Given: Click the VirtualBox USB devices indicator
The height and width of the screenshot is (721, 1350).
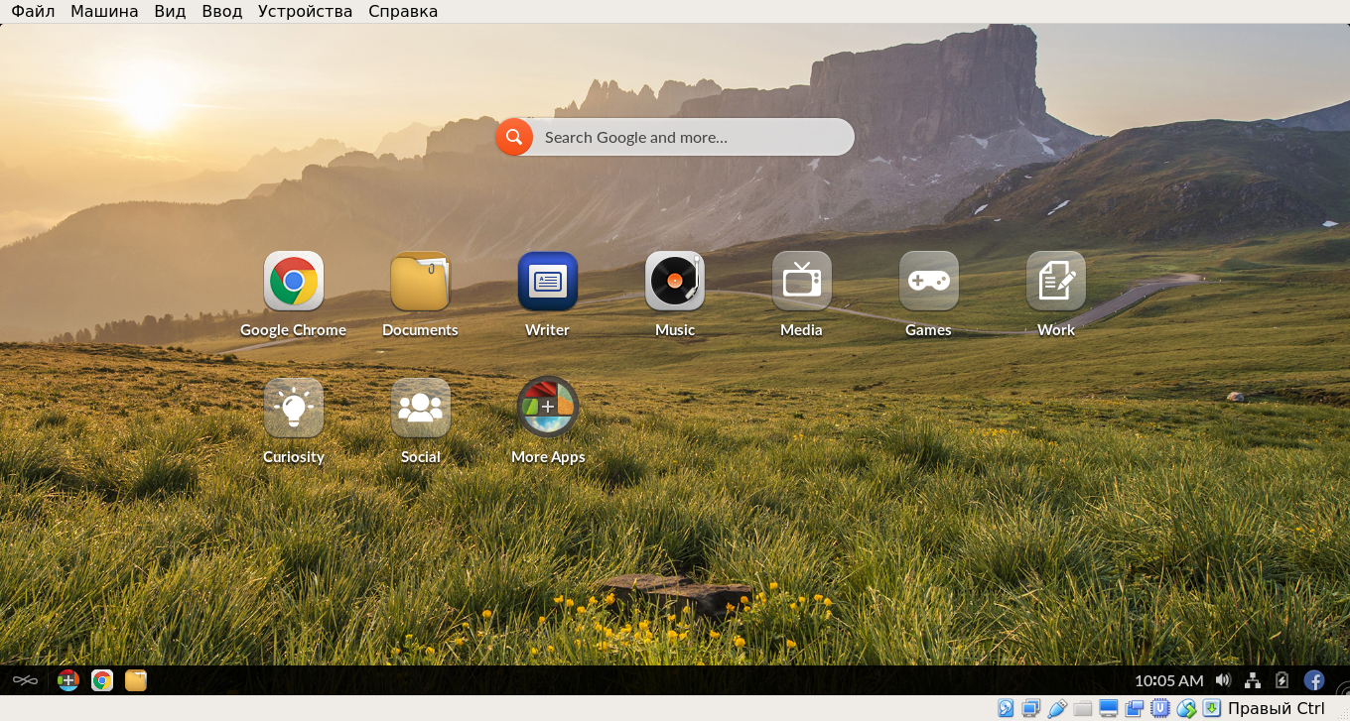Looking at the screenshot, I should click(1057, 708).
